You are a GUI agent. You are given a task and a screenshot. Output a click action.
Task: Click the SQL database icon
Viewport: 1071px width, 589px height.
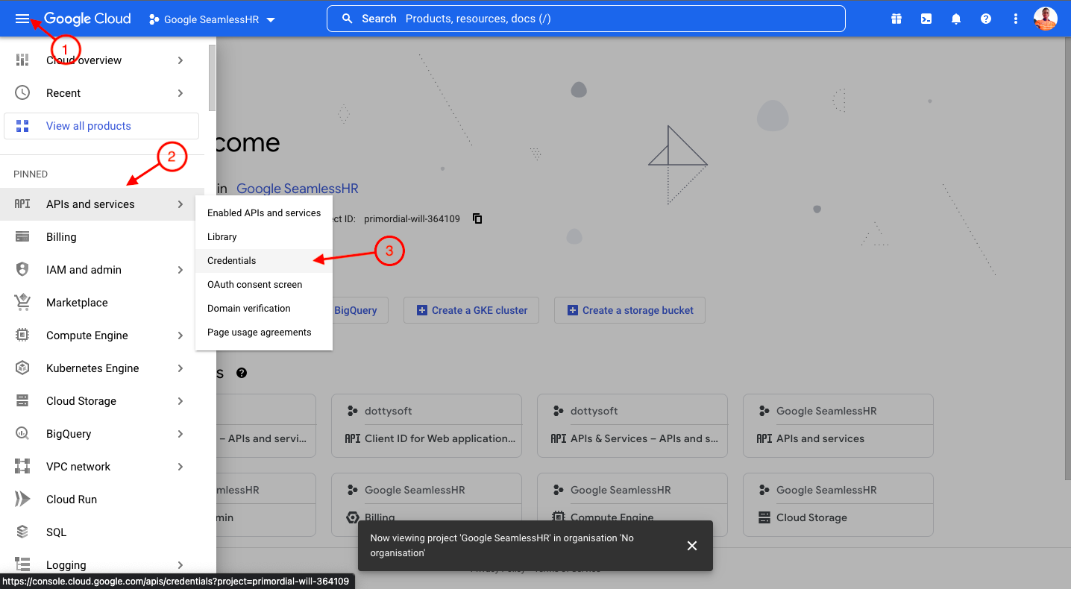coord(22,532)
